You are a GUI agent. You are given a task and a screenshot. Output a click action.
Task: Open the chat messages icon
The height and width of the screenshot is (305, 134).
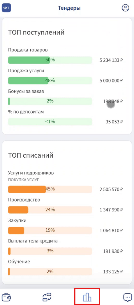(x=127, y=297)
